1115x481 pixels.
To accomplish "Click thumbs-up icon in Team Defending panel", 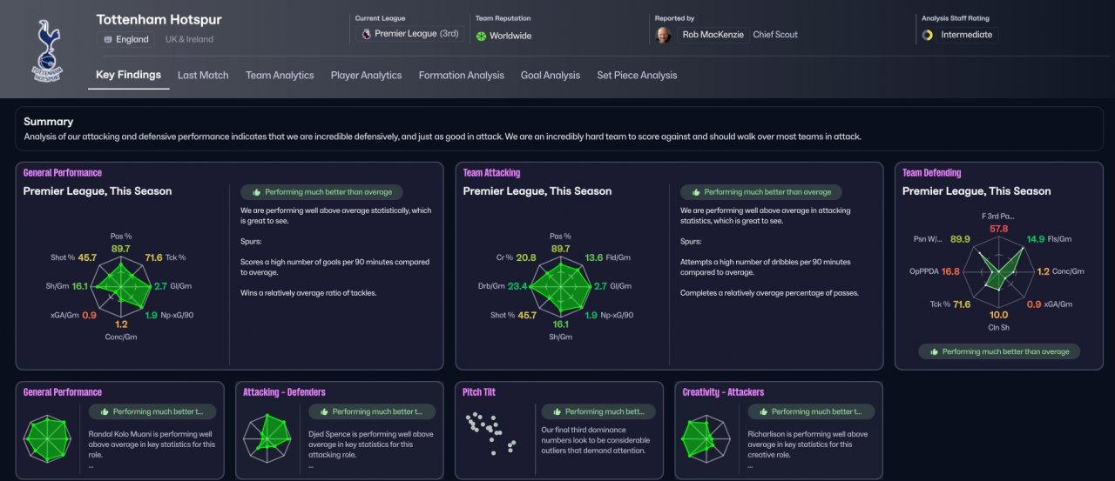I will click(934, 351).
